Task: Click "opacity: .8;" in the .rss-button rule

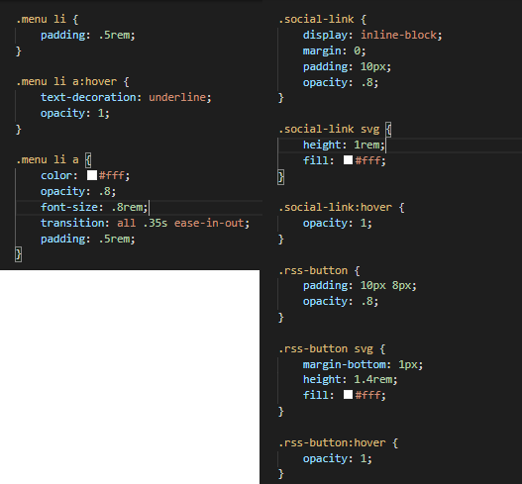Action: 341,301
